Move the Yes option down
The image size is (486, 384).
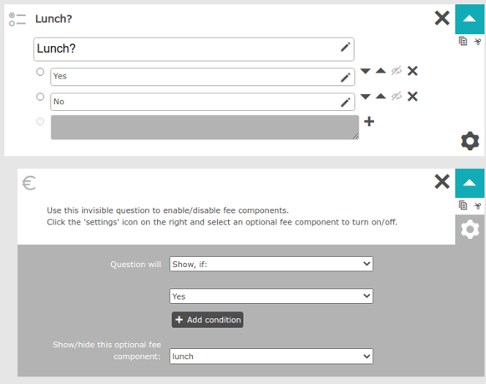[x=366, y=71]
